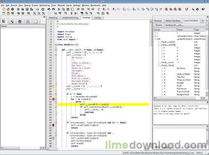Collapse the class Hand fold marker on line 10
Screen dimensions: 209x155
click(x=56, y=45)
